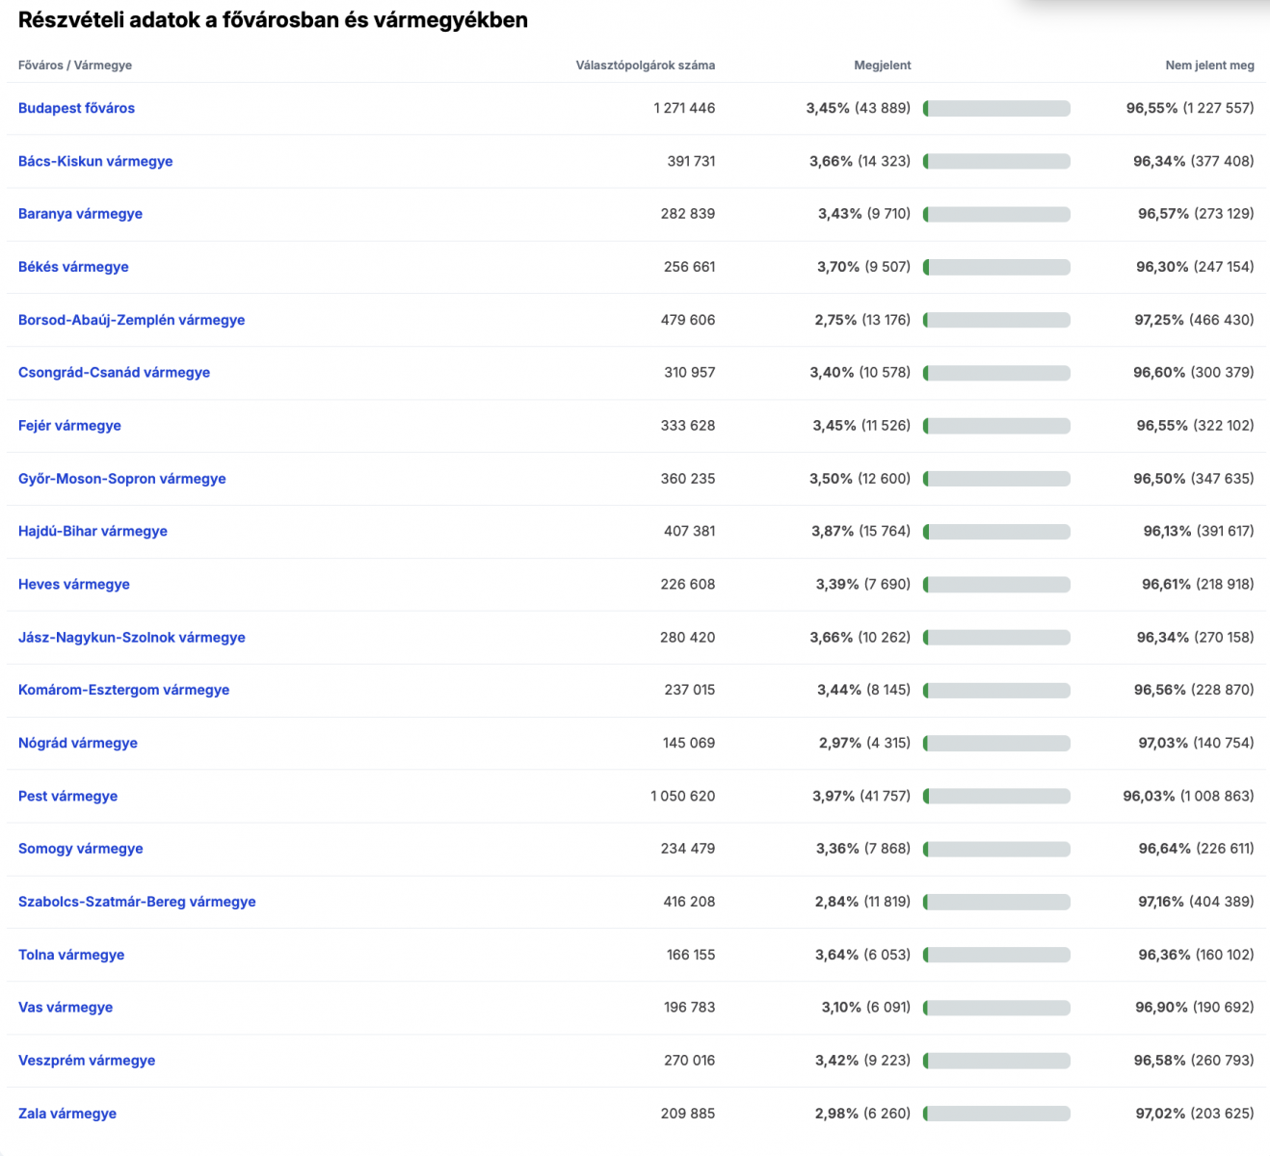
Task: Click the Megjelent column header
Action: coord(882,66)
